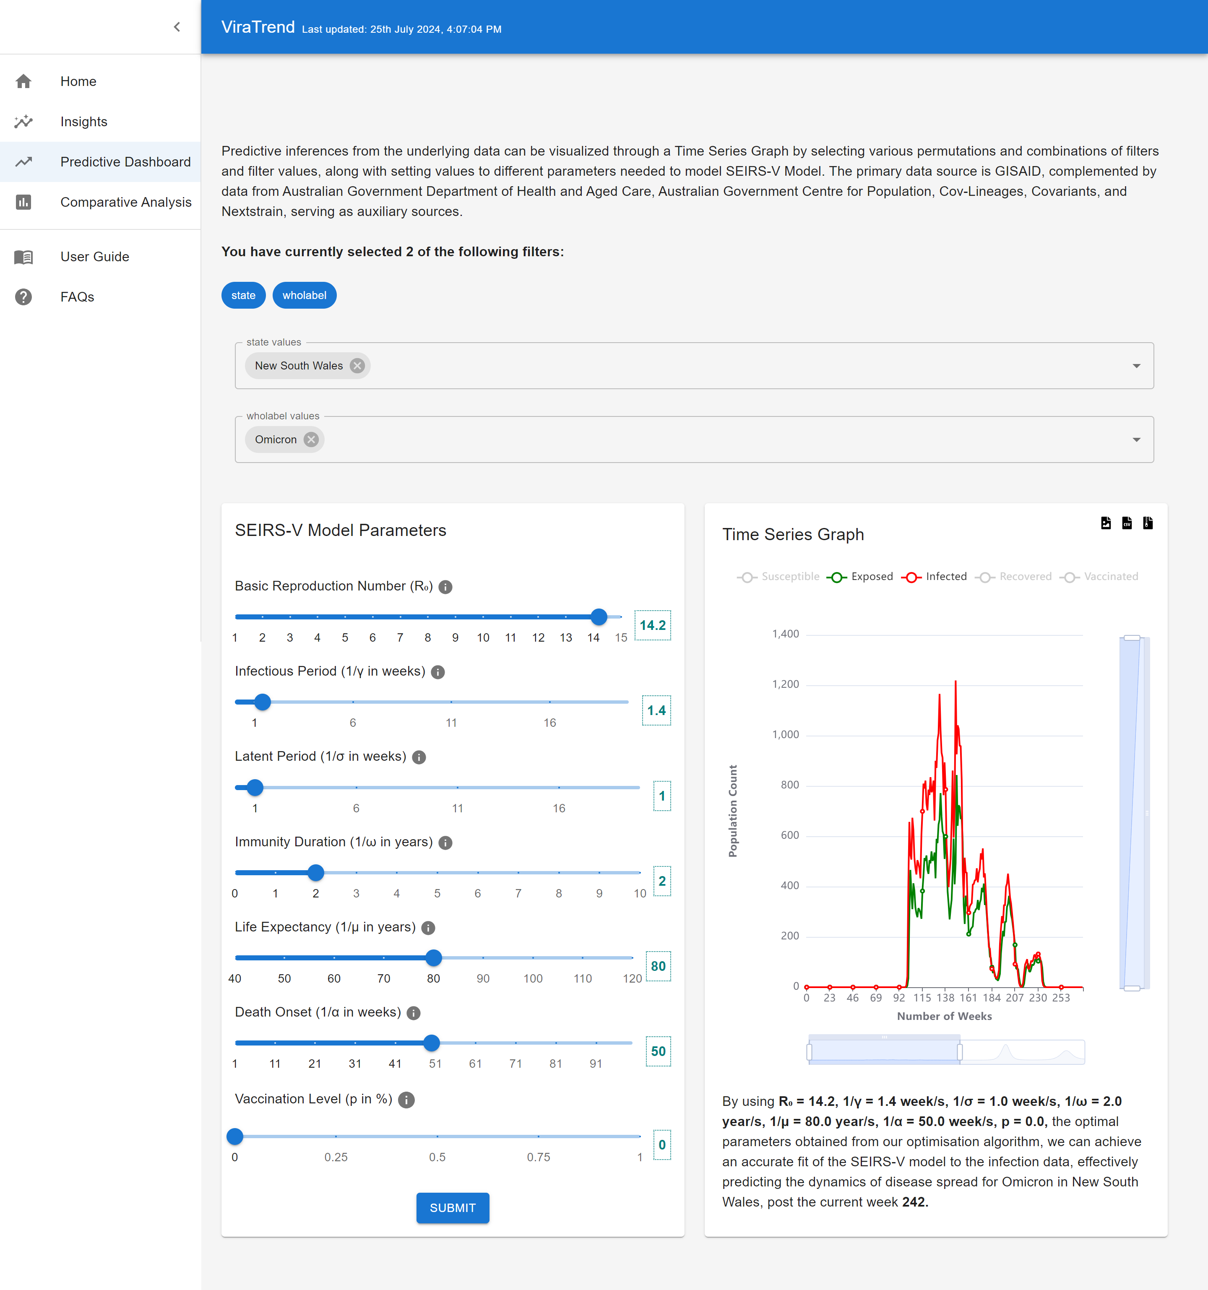Export graph data as CSV
Image resolution: width=1208 pixels, height=1290 pixels.
click(1127, 523)
